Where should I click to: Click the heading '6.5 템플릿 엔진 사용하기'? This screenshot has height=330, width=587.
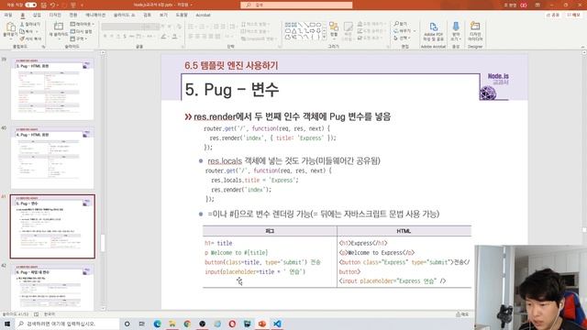pos(231,65)
